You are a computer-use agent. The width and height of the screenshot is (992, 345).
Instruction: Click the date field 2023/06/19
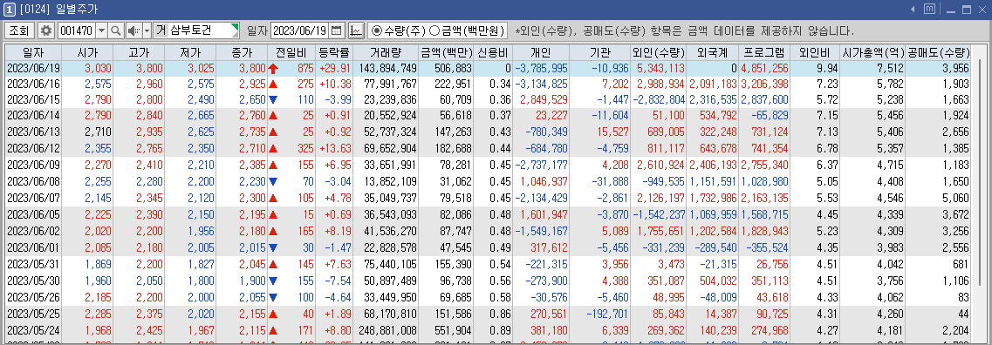(x=300, y=30)
